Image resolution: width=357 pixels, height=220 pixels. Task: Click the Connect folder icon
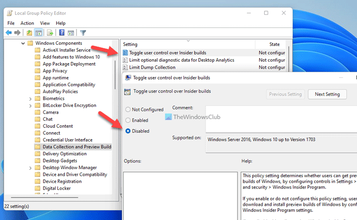pos(38,133)
